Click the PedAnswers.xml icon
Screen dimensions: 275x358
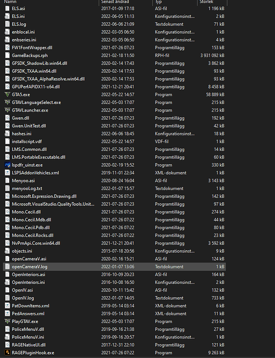[x=8, y=313]
